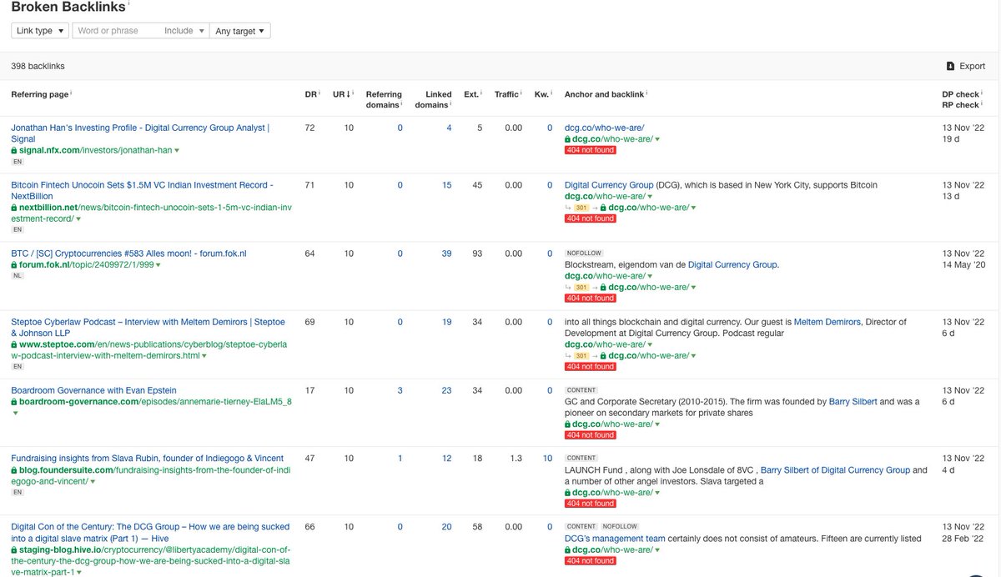This screenshot has width=1001, height=577.
Task: Click the signal.nfx.com/investors/jonathan-han URL
Action: [95, 151]
